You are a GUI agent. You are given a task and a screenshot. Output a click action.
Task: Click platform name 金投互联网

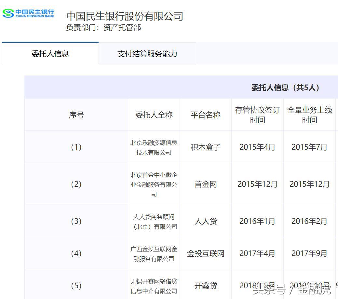(206, 253)
